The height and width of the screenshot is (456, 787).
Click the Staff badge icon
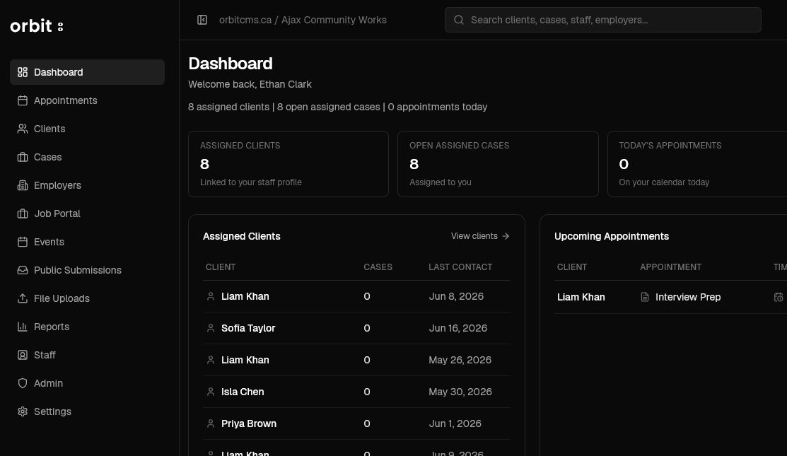23,355
